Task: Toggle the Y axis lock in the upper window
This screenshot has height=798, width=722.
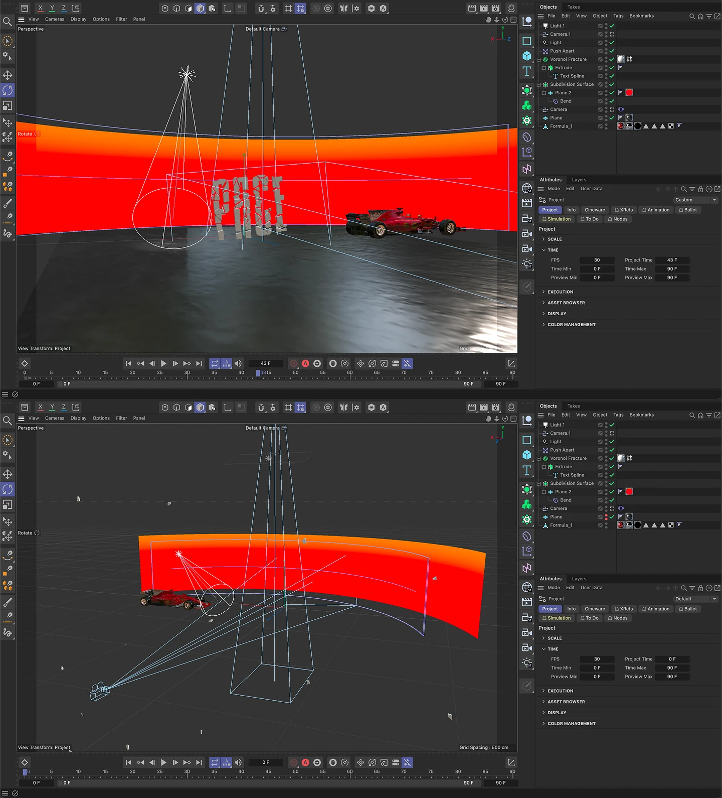Action: (x=52, y=8)
